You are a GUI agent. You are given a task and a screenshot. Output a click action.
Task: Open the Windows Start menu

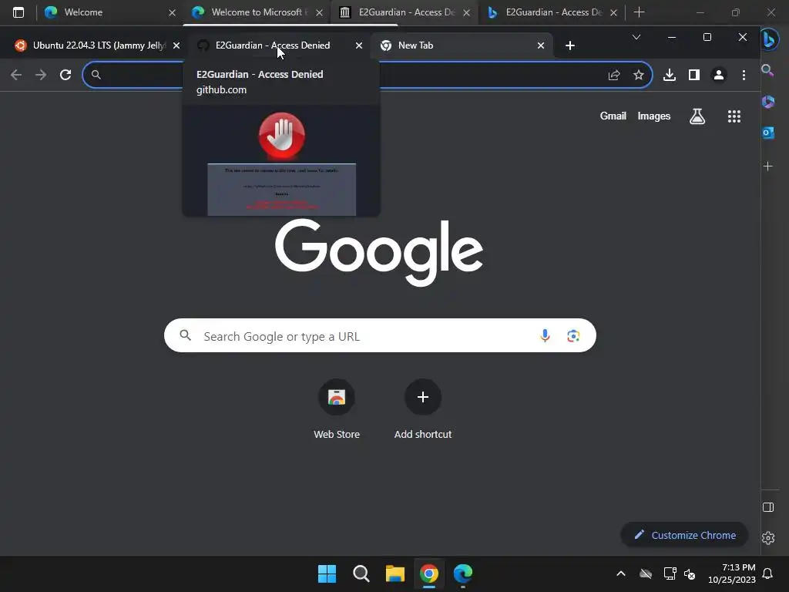click(327, 573)
